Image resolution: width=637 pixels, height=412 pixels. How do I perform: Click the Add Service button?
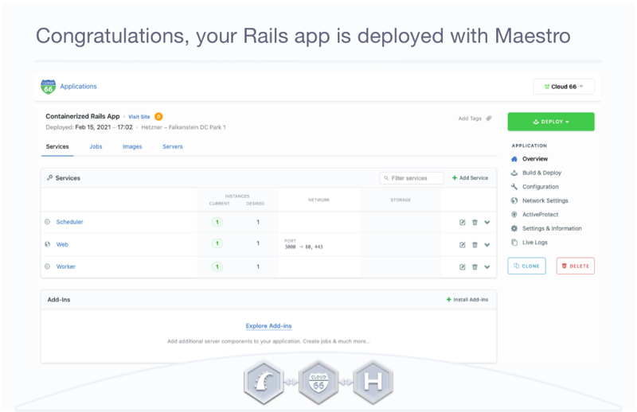click(x=470, y=178)
